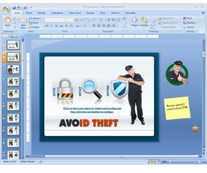Click the Delete slide button

click(34, 27)
